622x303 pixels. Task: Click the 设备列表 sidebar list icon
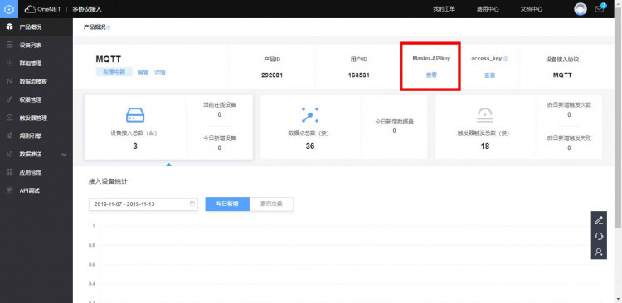(9, 46)
